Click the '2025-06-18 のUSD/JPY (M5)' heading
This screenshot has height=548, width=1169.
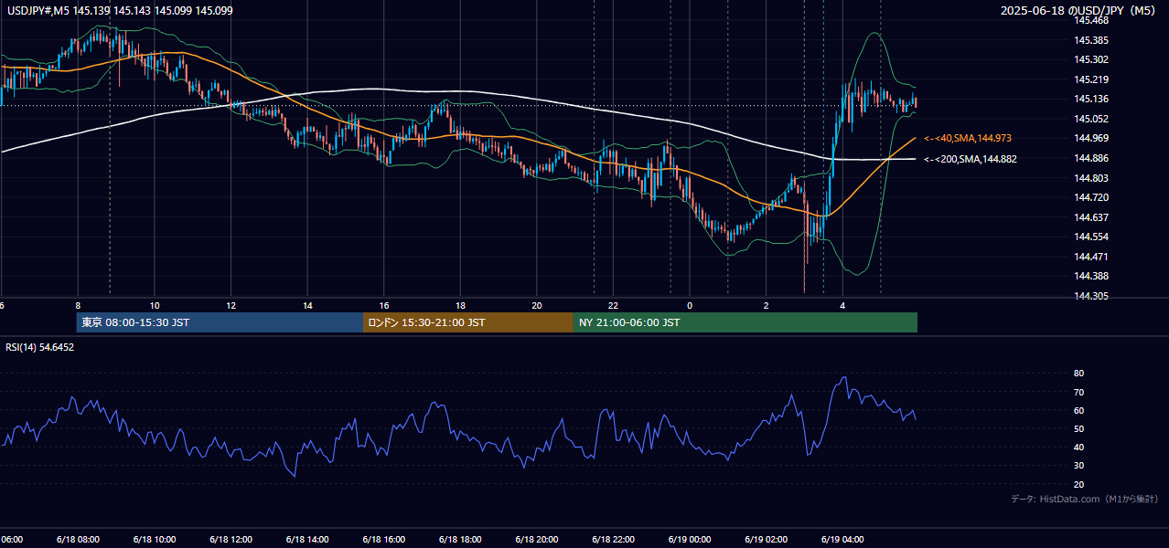[1078, 11]
